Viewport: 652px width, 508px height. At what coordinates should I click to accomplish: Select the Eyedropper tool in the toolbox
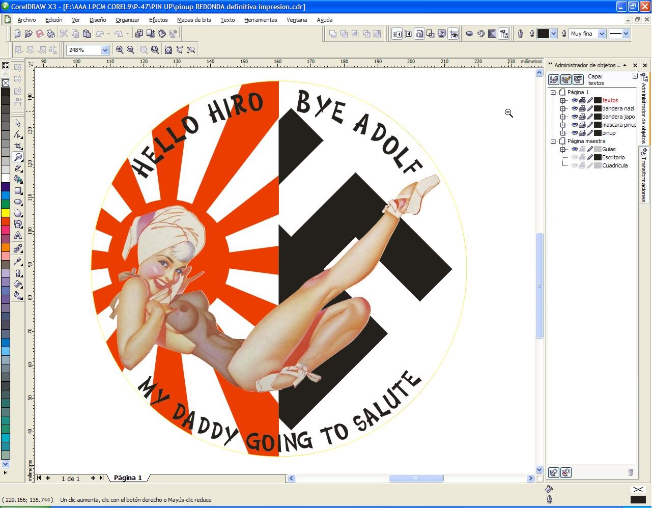[x=18, y=261]
